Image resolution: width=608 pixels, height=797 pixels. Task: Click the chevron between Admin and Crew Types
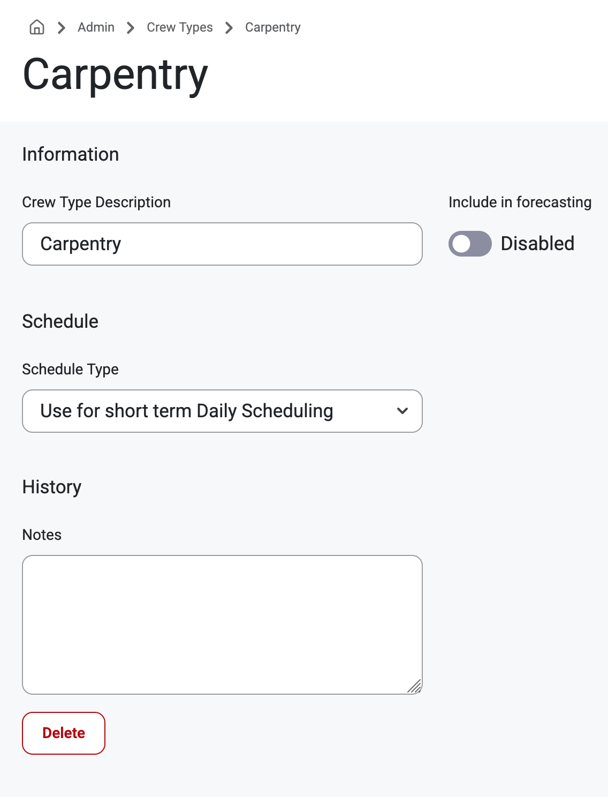131,27
